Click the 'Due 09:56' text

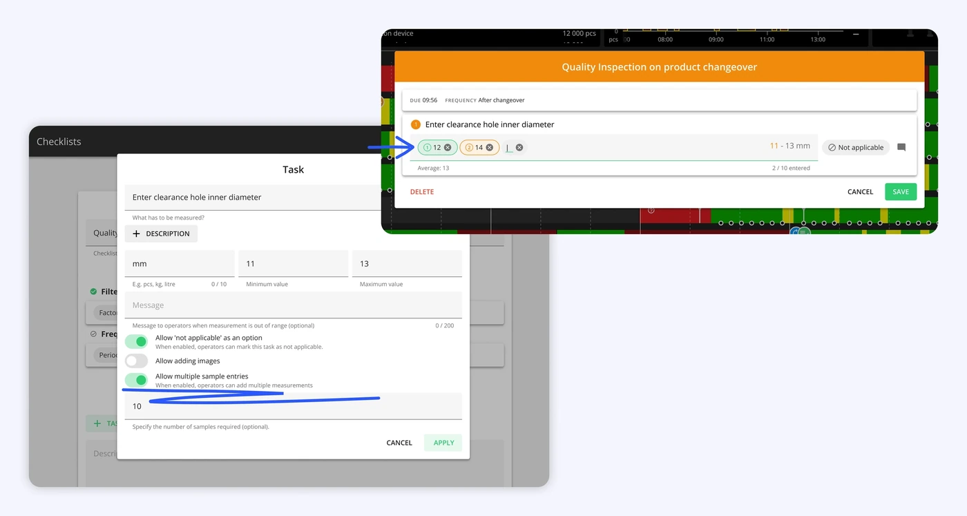pyautogui.click(x=423, y=100)
